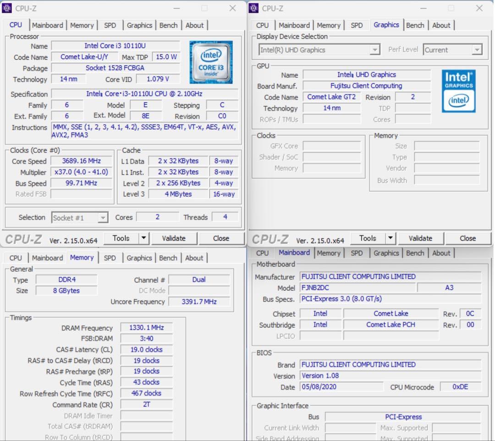Click the Intel Core i3 inside logo
Image resolution: width=495 pixels, height=441 pixels.
(x=211, y=62)
